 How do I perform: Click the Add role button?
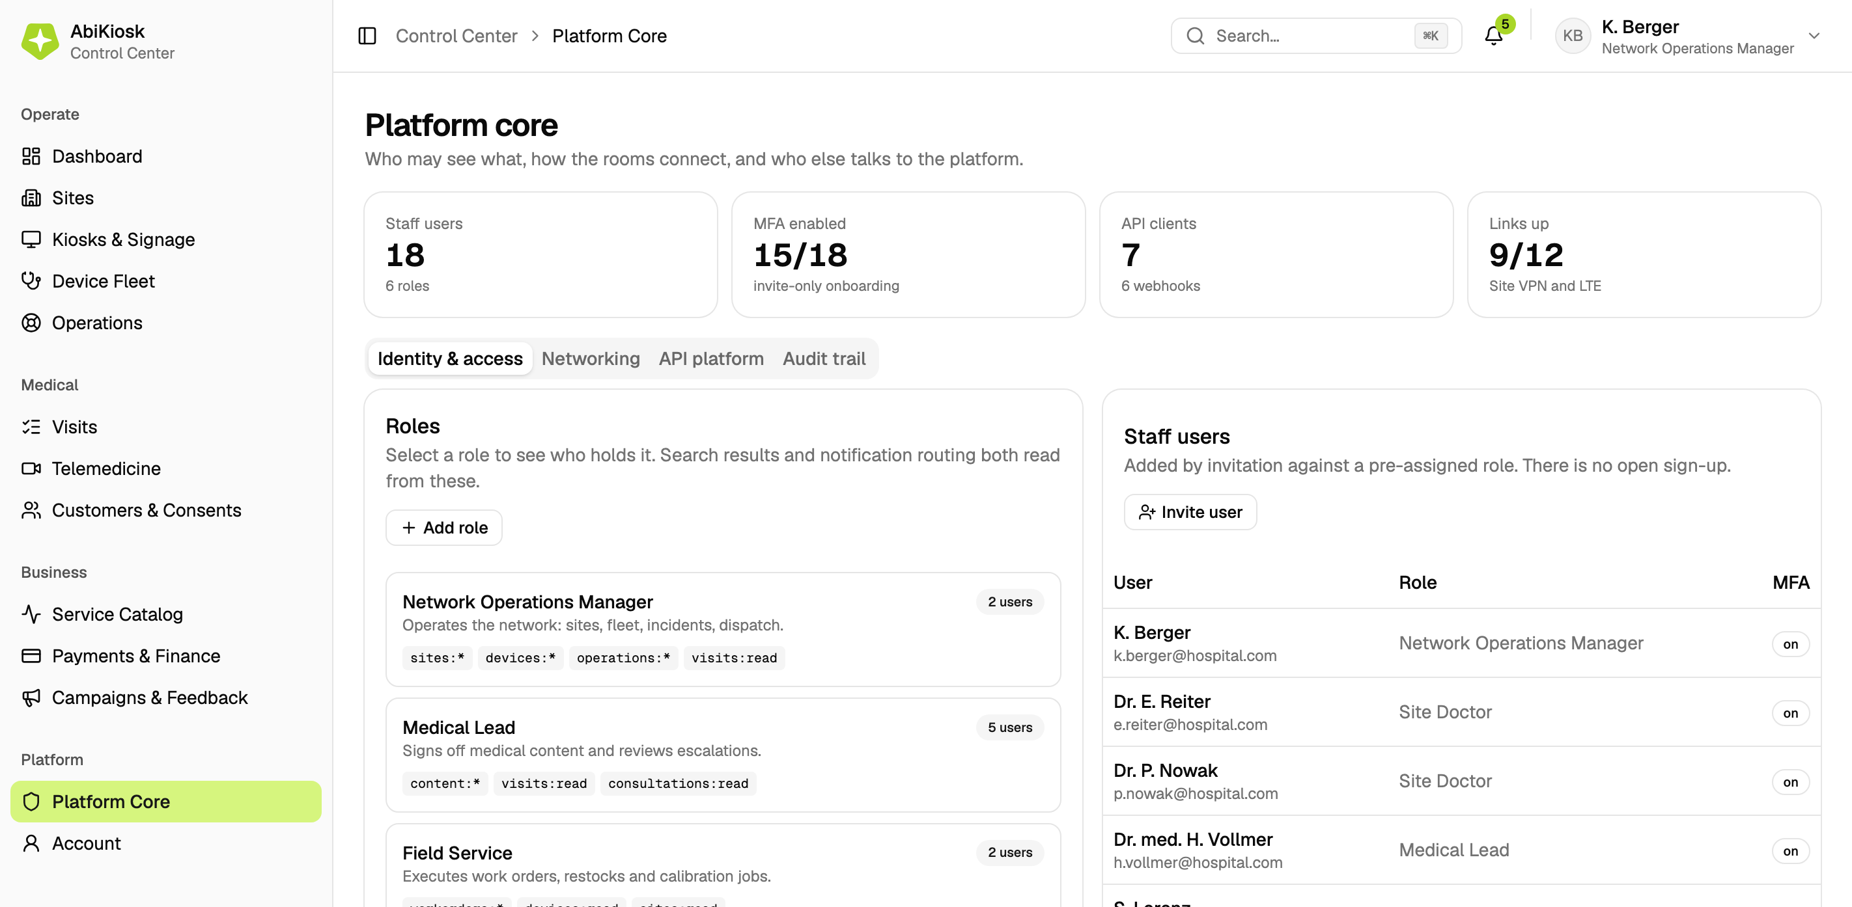(444, 528)
